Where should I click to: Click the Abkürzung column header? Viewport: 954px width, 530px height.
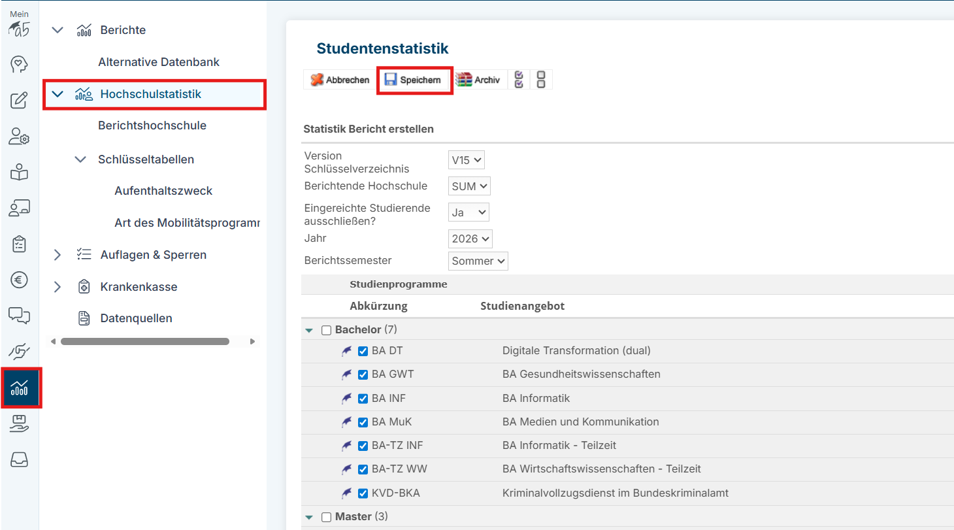(378, 306)
